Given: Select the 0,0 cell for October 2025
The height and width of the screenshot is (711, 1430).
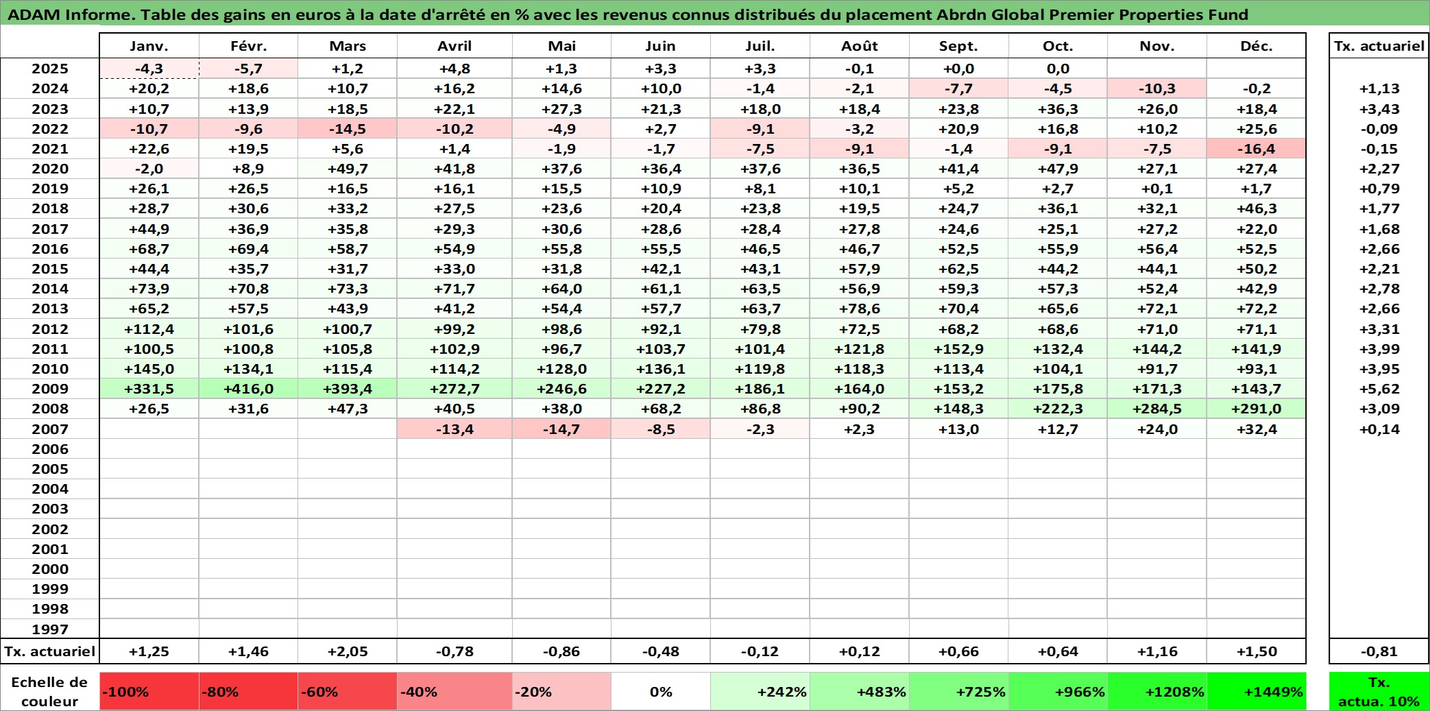Looking at the screenshot, I should 1058,69.
